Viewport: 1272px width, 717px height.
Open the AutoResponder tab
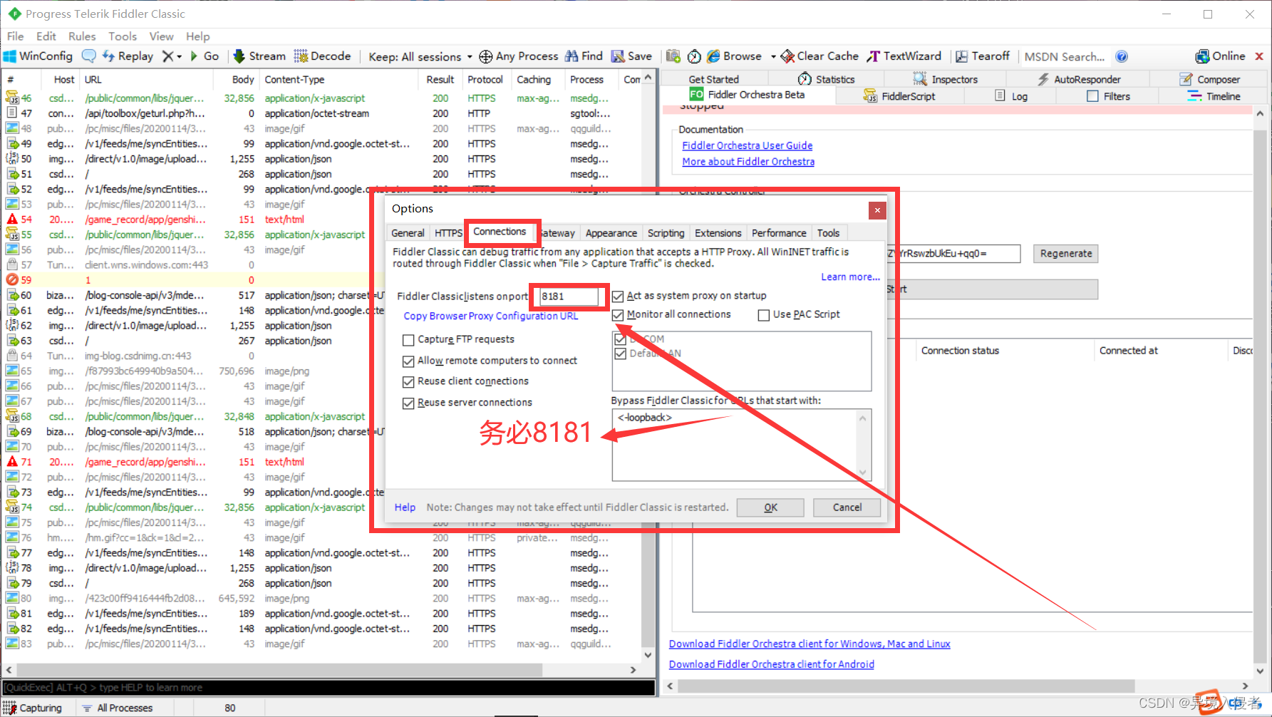pyautogui.click(x=1079, y=79)
